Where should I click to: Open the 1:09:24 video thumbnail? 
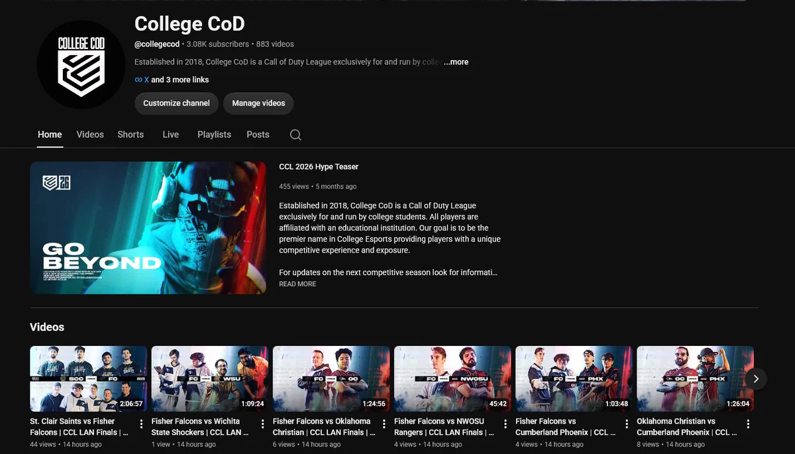210,378
